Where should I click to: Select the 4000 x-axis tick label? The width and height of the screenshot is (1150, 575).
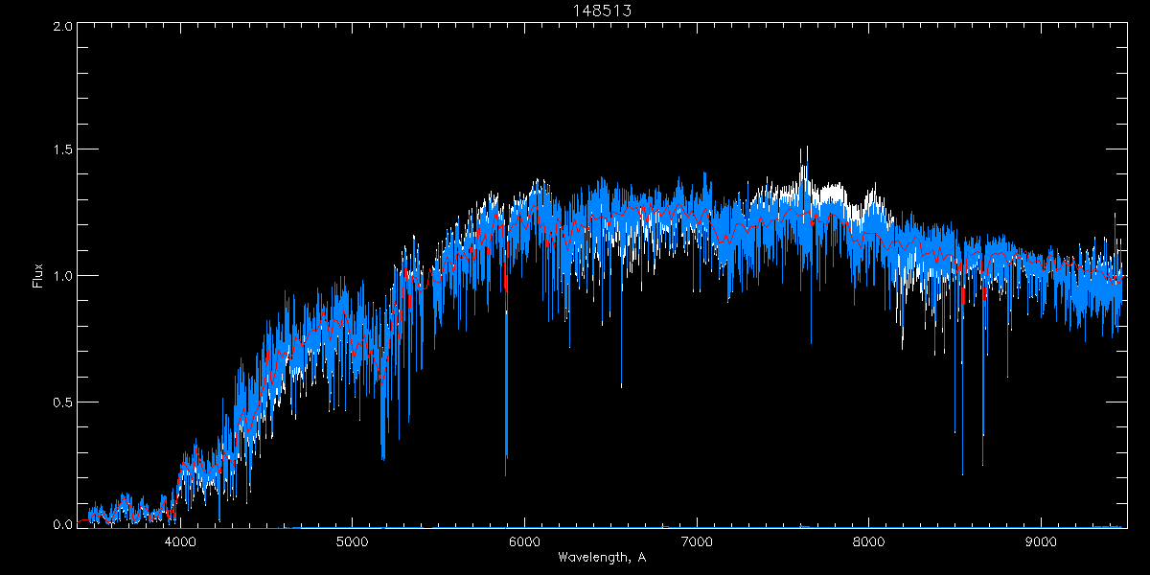[180, 541]
